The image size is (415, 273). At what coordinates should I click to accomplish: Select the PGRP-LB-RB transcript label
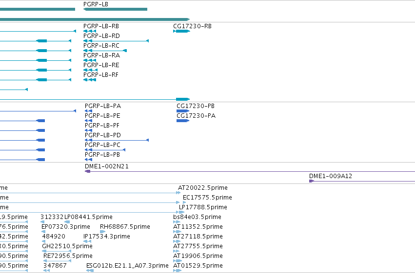[x=101, y=26]
